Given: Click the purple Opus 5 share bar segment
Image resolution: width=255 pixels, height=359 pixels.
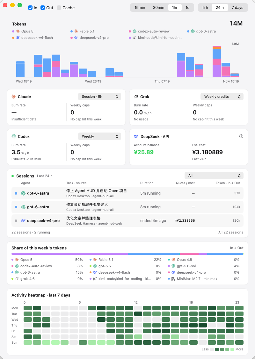Looking at the screenshot, I should pos(70,254).
